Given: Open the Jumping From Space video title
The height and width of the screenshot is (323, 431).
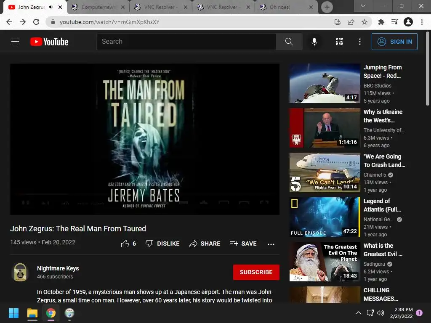Looking at the screenshot, I should click(383, 71).
